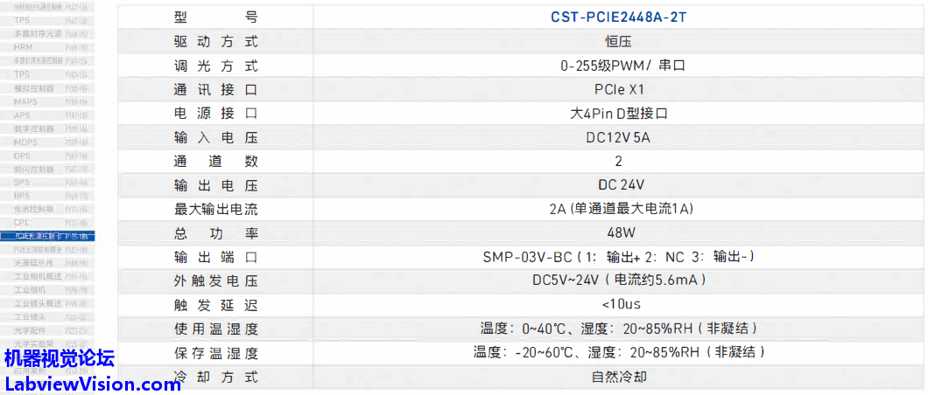Open the 工业相机概述 sidebar entry
928x395 pixels.
(x=38, y=276)
